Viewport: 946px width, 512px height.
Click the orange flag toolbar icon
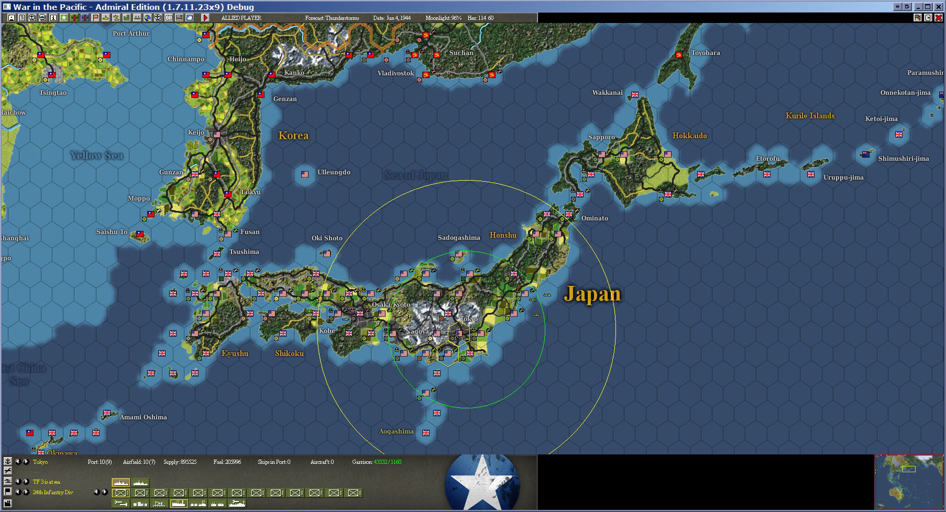pyautogui.click(x=95, y=18)
